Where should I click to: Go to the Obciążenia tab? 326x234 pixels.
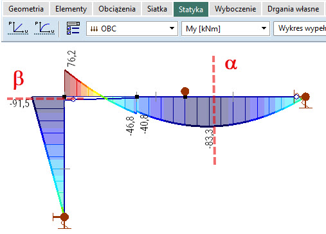point(117,9)
